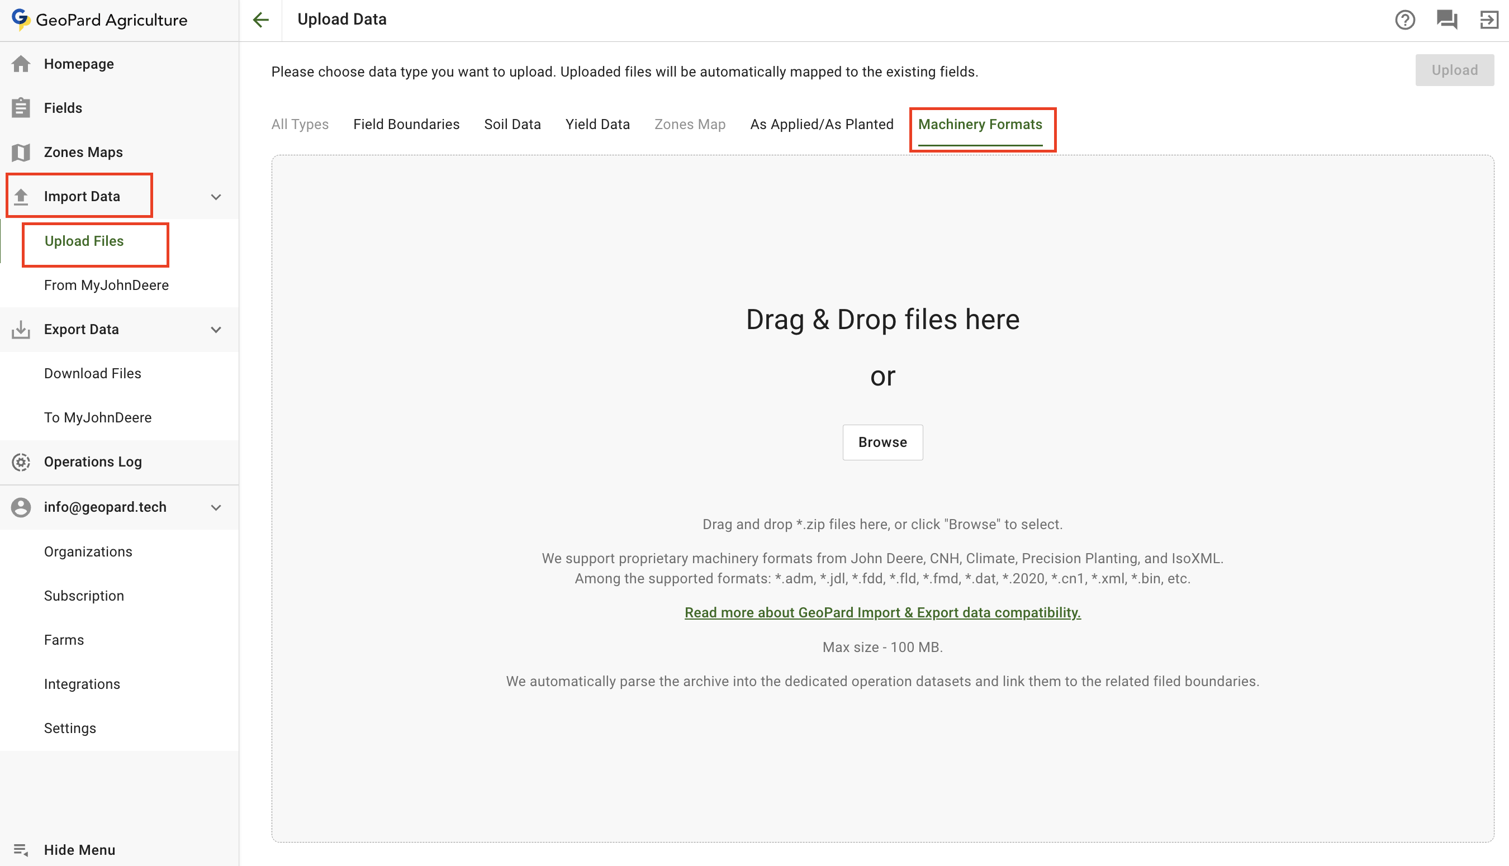The image size is (1509, 866).
Task: Collapse the Export Data section chevron
Action: pos(216,330)
